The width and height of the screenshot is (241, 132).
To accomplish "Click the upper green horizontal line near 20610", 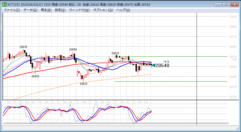I will 171,56.
